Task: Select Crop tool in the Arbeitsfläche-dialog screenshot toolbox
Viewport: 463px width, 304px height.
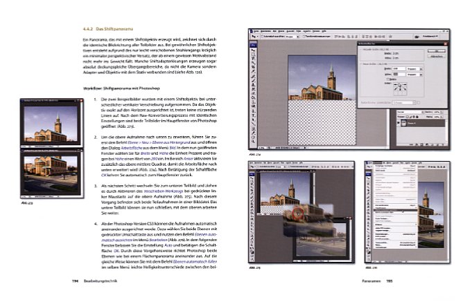Action: (254, 67)
